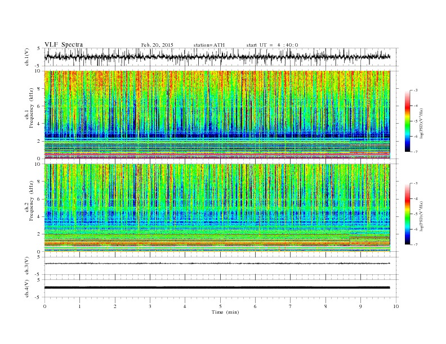Click the ch.1 frequency spectrogram panel
Image resolution: width=446 pixels, height=344 pixels.
point(217,115)
